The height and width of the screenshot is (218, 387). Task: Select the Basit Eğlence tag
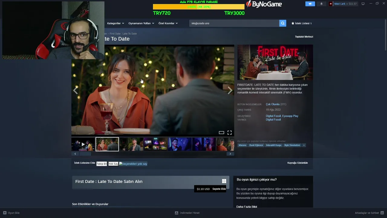(256, 145)
